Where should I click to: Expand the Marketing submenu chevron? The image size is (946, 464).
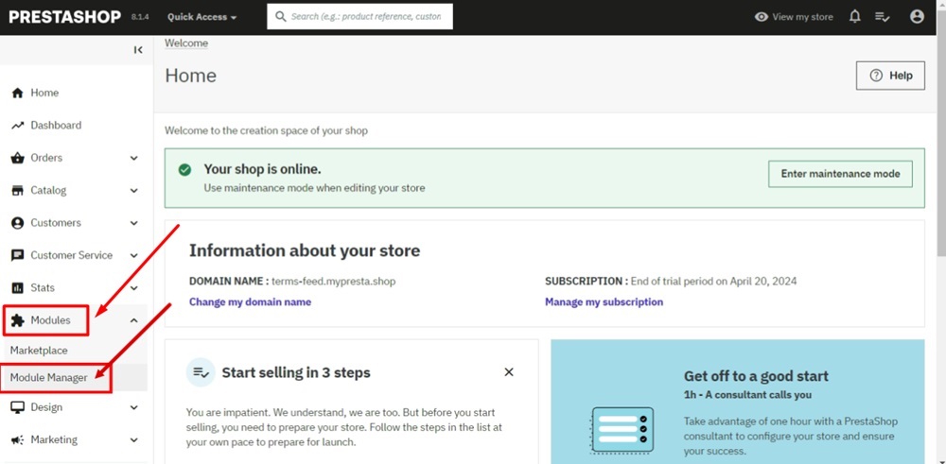[134, 439]
